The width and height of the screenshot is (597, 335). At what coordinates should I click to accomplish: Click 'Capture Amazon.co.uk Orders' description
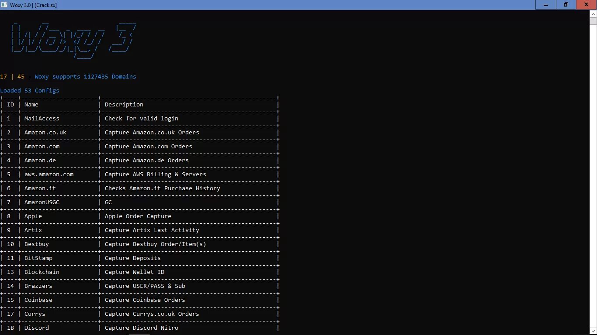coord(152,133)
